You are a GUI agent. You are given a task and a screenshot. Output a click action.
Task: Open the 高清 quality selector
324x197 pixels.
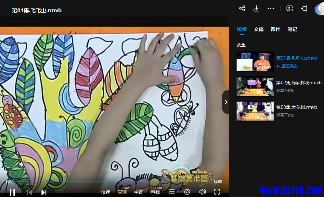pos(122,192)
